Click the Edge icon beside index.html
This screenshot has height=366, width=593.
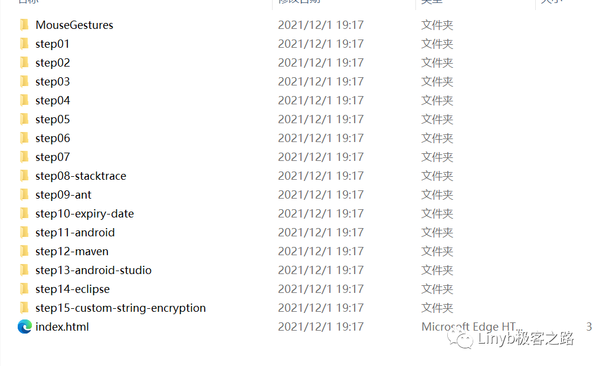[25, 327]
